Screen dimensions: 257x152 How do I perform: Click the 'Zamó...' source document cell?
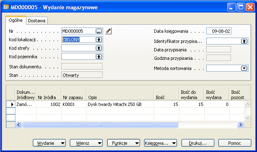pos(26,104)
